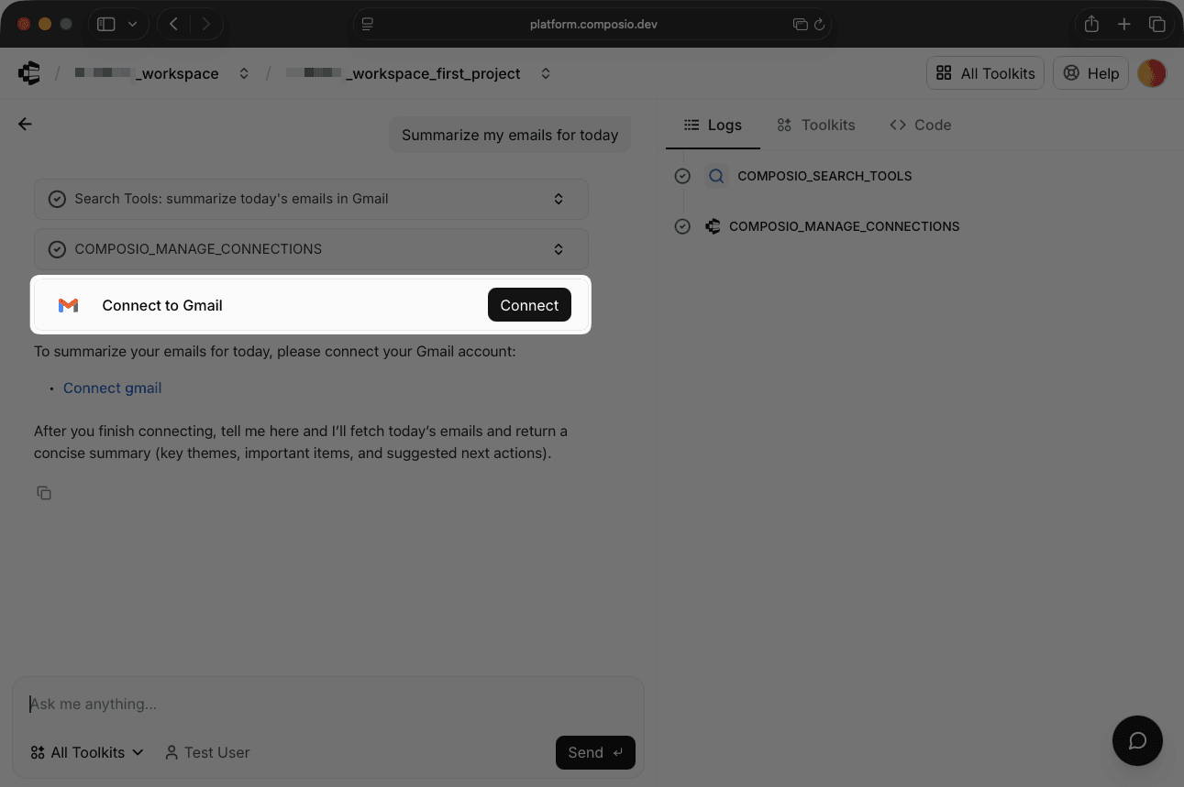Click the Gmail icon on the connect card
1184x787 pixels.
point(68,304)
